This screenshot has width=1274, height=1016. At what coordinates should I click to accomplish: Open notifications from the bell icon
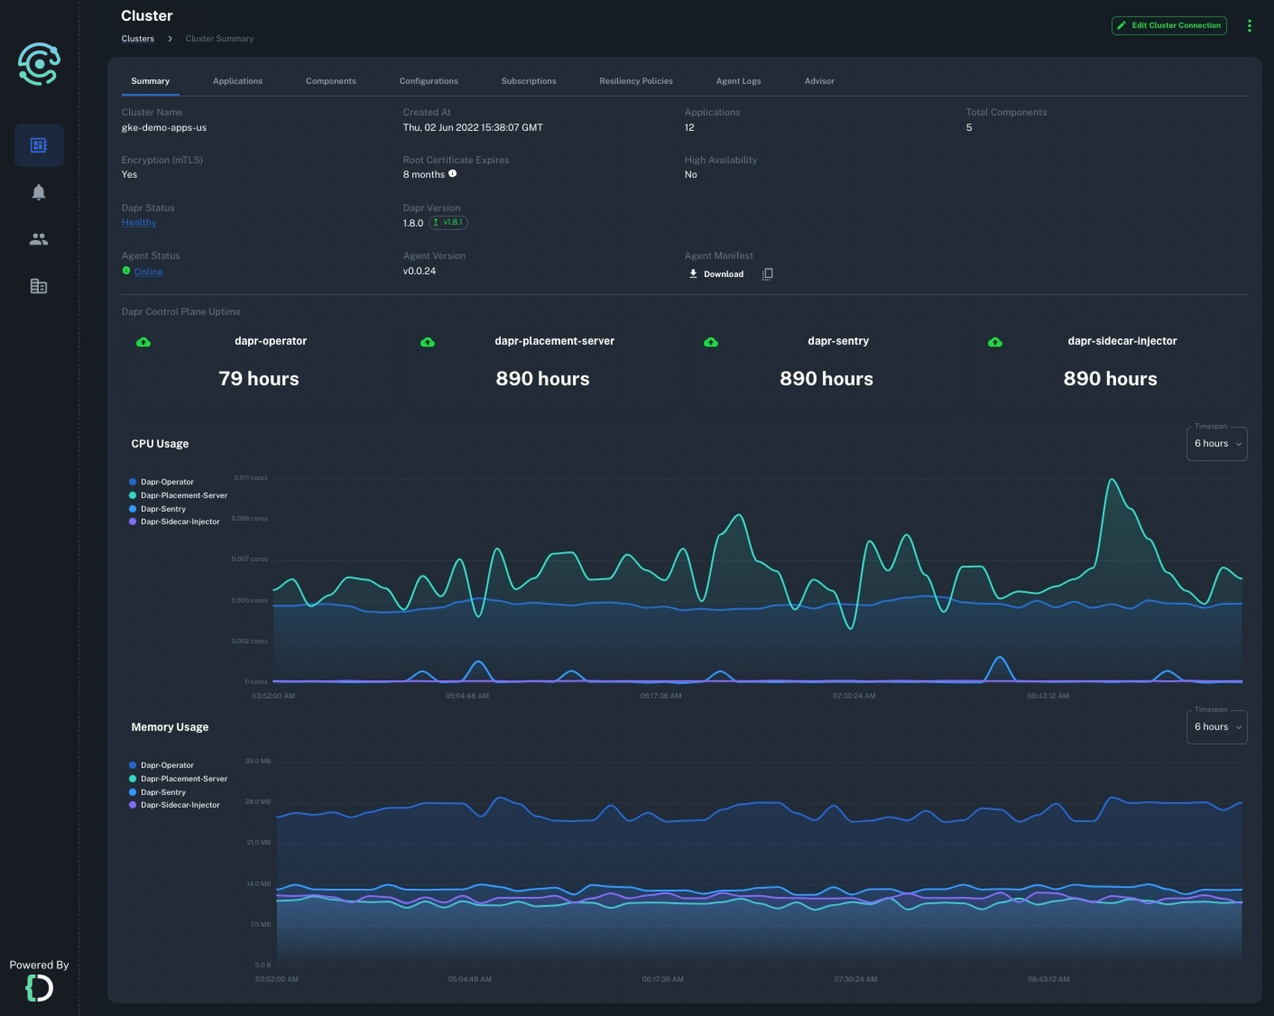tap(38, 192)
